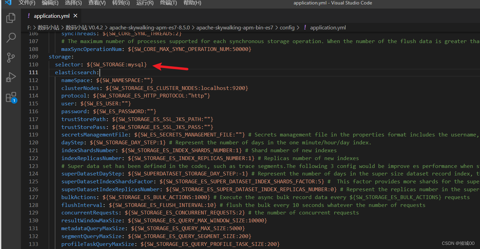Image resolution: width=480 pixels, height=249 pixels.
Task: Click the metadataQueryMaxSize key
Action: [x=93, y=228]
